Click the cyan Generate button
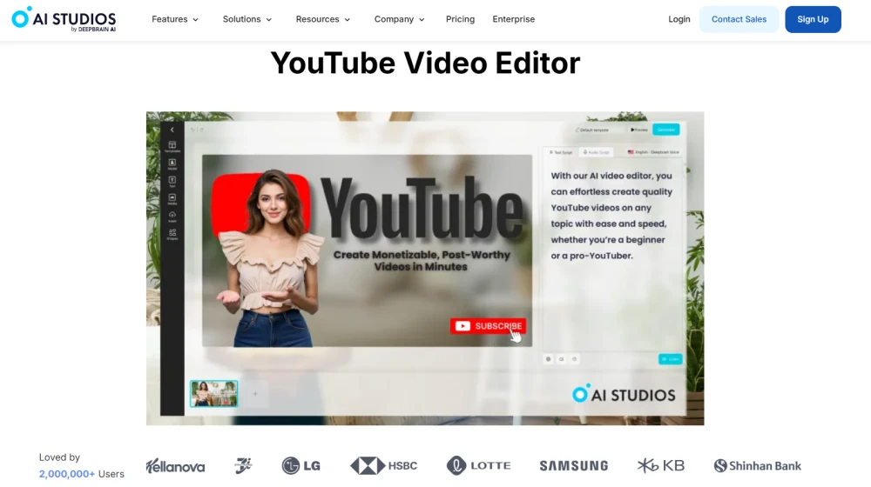The height and width of the screenshot is (487, 871). [x=666, y=130]
